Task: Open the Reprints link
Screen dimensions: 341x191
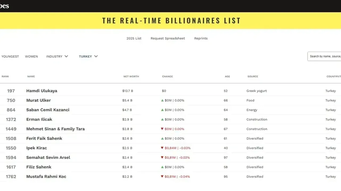Action: tap(201, 38)
